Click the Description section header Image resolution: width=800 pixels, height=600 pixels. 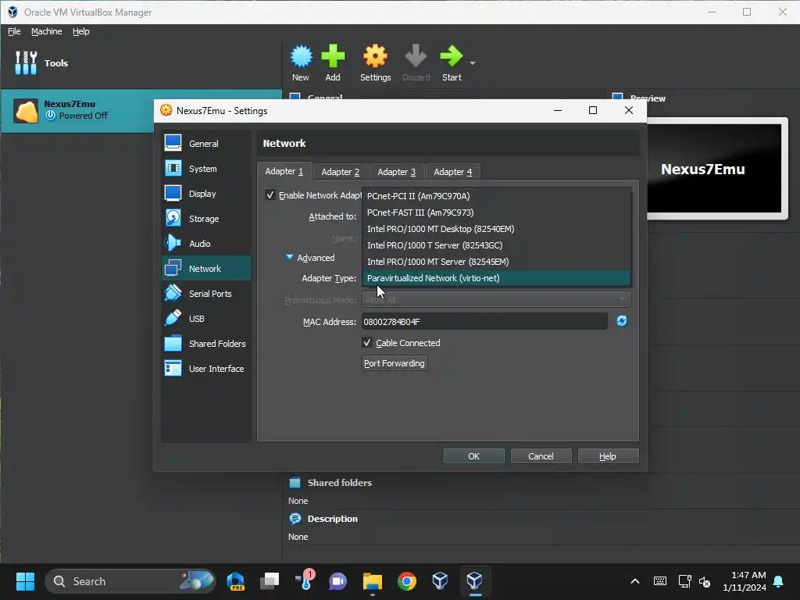(x=332, y=519)
